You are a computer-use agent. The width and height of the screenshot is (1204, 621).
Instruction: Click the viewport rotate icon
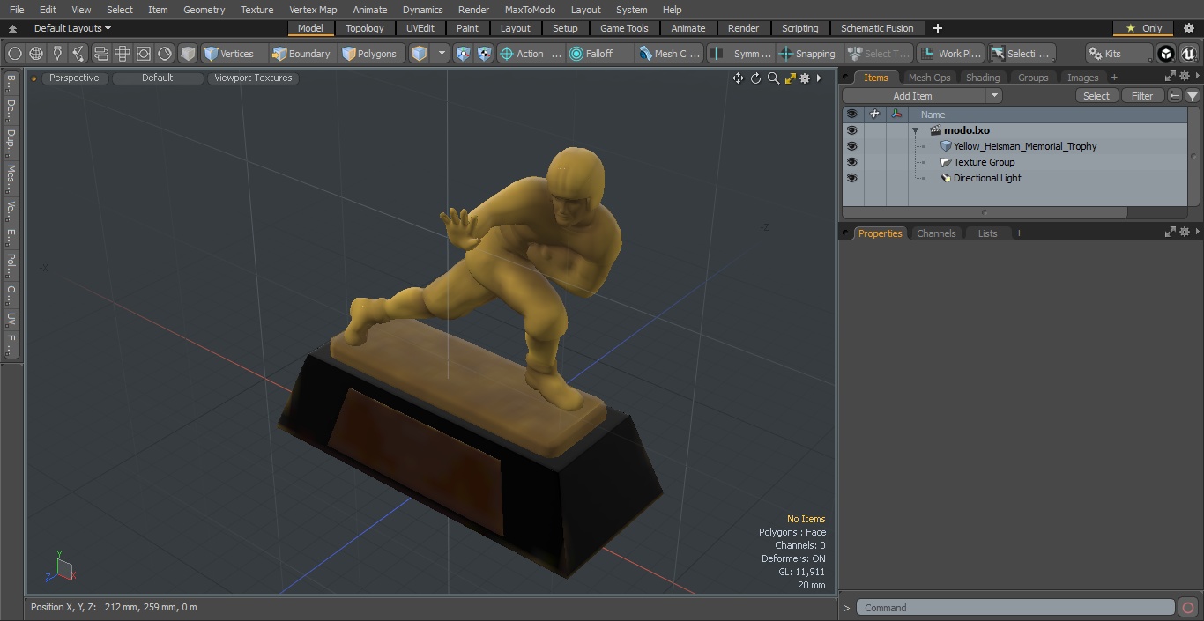coord(755,78)
